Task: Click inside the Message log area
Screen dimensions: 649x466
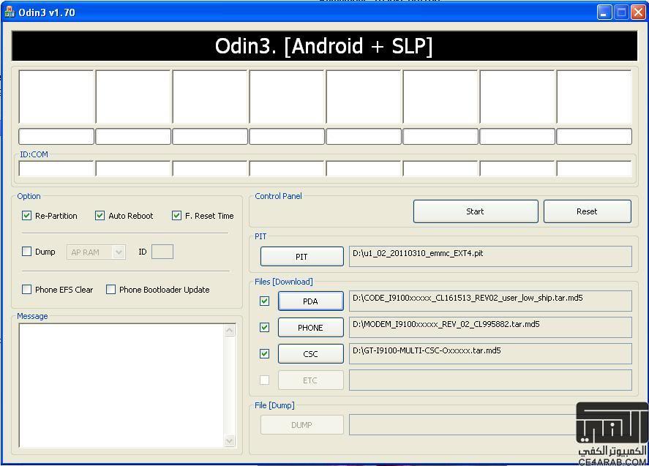Action: pyautogui.click(x=121, y=386)
